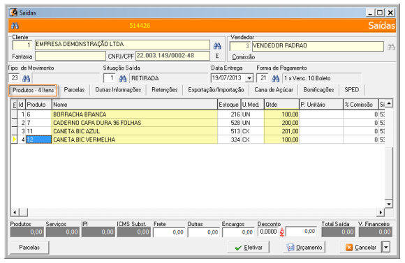Click the binoculars search icon in orange header

[15, 26]
